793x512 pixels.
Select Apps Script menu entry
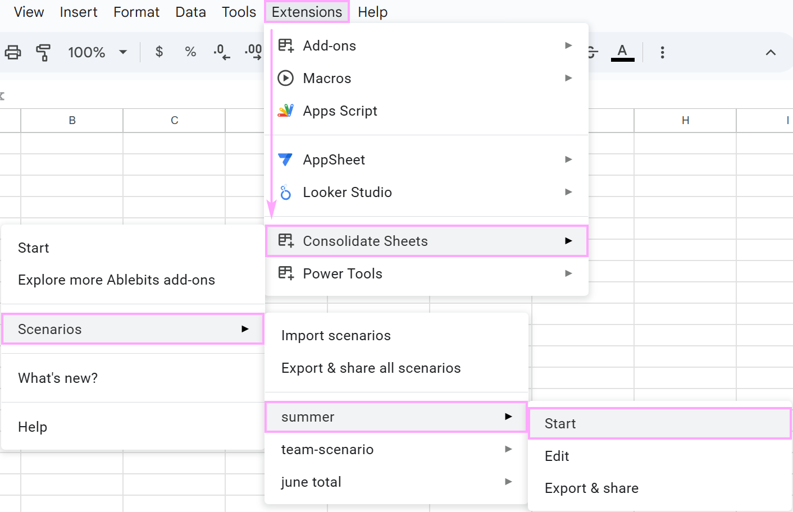(426, 111)
